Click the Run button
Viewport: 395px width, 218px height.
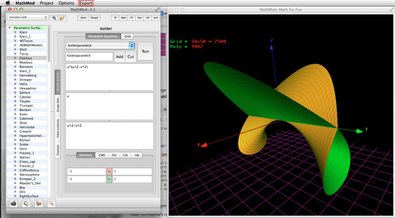click(x=145, y=51)
